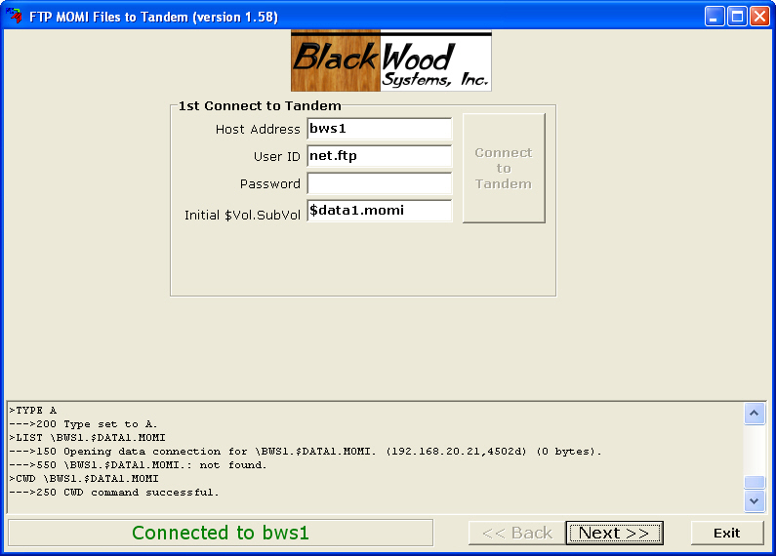Click the << Back button
This screenshot has width=776, height=556.
click(516, 533)
